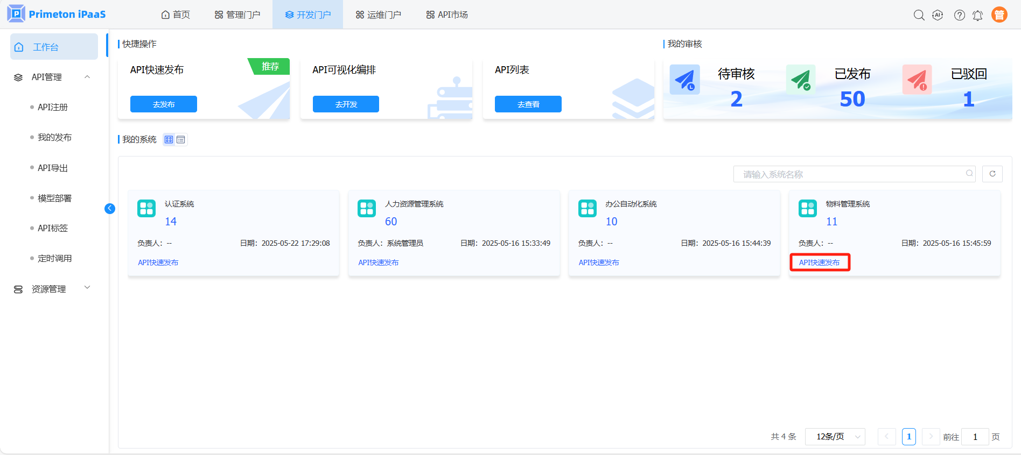The height and width of the screenshot is (455, 1021).
Task: Click the 去发布 button
Action: click(x=163, y=104)
